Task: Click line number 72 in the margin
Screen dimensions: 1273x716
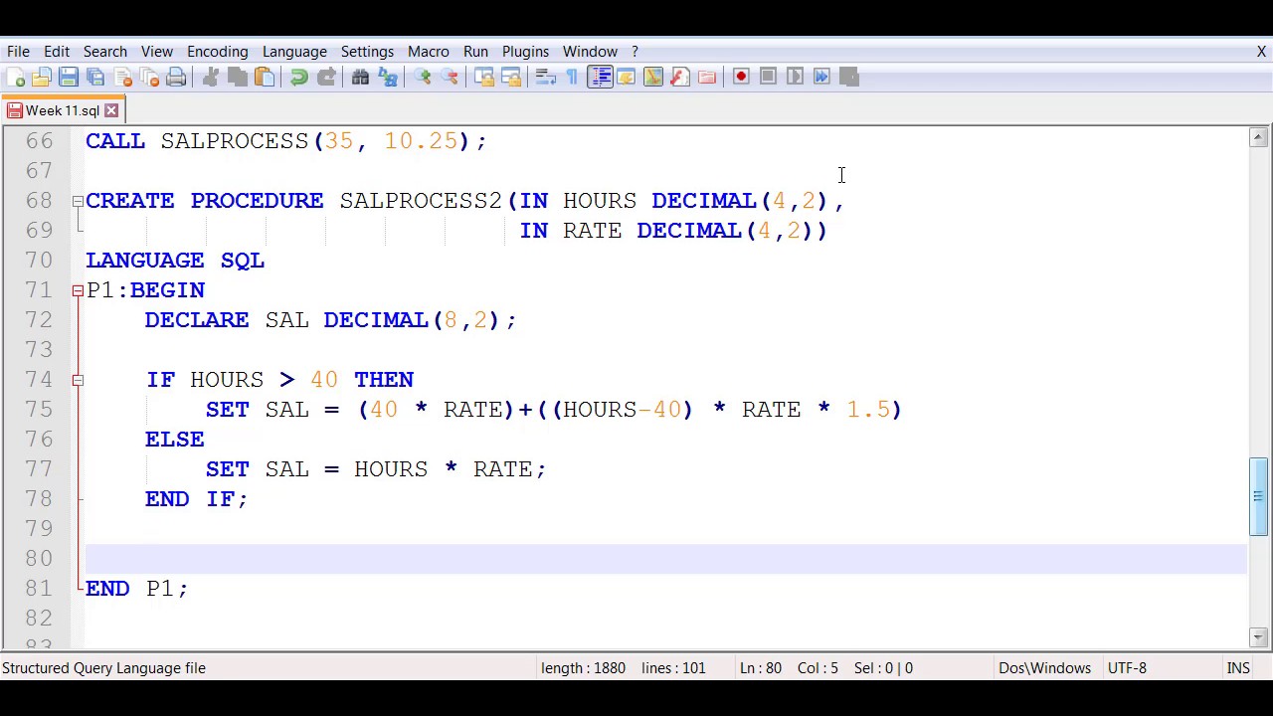Action: 39,320
